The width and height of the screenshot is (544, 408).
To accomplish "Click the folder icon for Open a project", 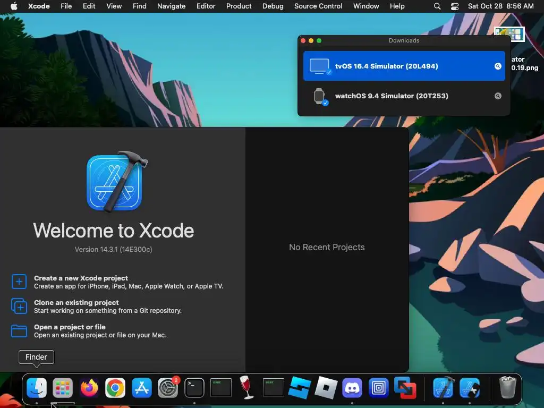I will coord(19,330).
